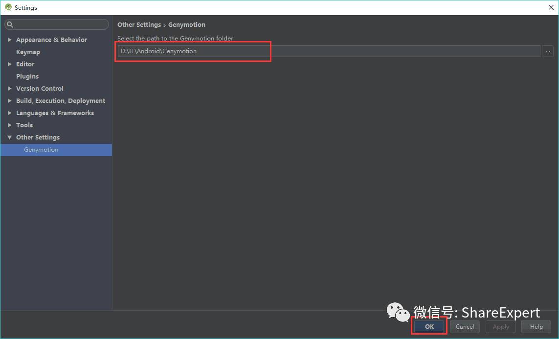Select Other Settings category
The height and width of the screenshot is (339, 559).
(x=38, y=138)
